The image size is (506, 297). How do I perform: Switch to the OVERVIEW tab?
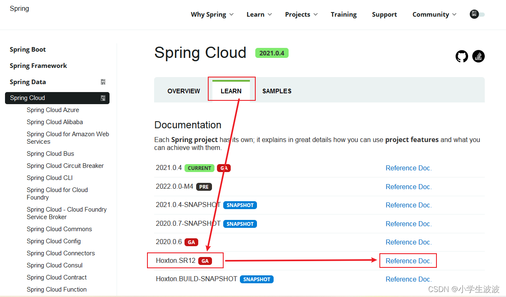184,91
